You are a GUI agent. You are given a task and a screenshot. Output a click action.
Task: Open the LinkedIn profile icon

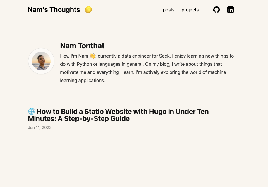click(x=230, y=10)
